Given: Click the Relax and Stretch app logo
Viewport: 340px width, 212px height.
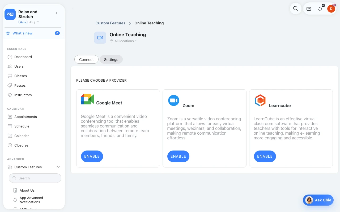Looking at the screenshot, I should 10,14.
